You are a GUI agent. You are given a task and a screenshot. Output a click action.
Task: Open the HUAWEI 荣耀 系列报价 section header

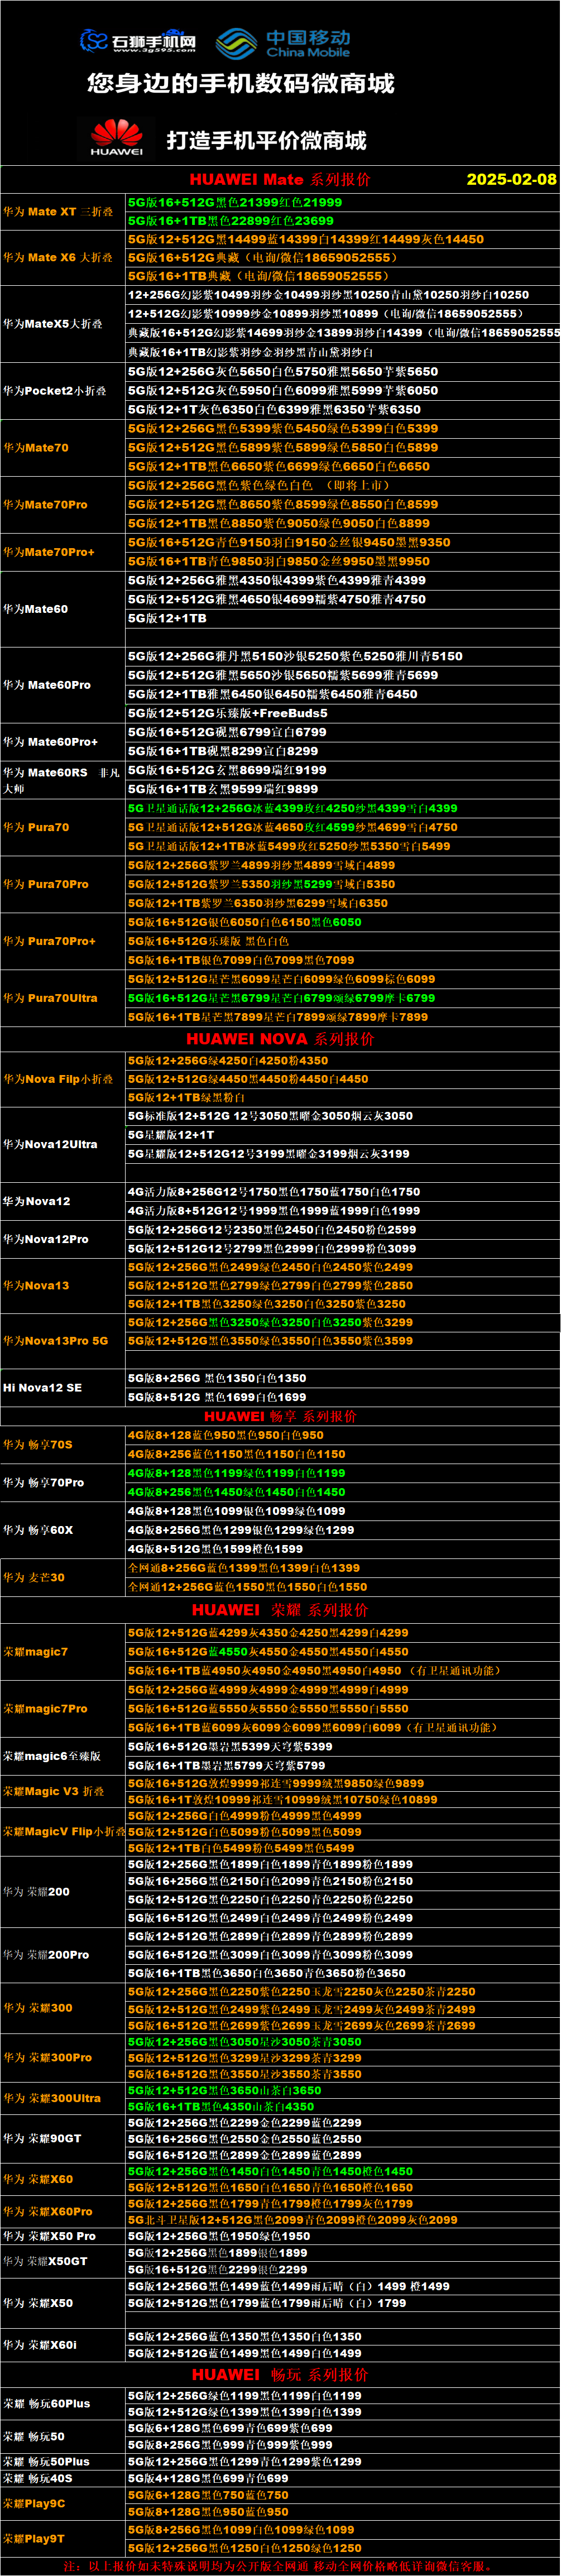point(280,1610)
